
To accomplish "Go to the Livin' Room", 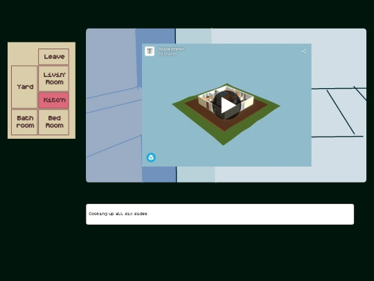I will pyautogui.click(x=53, y=78).
